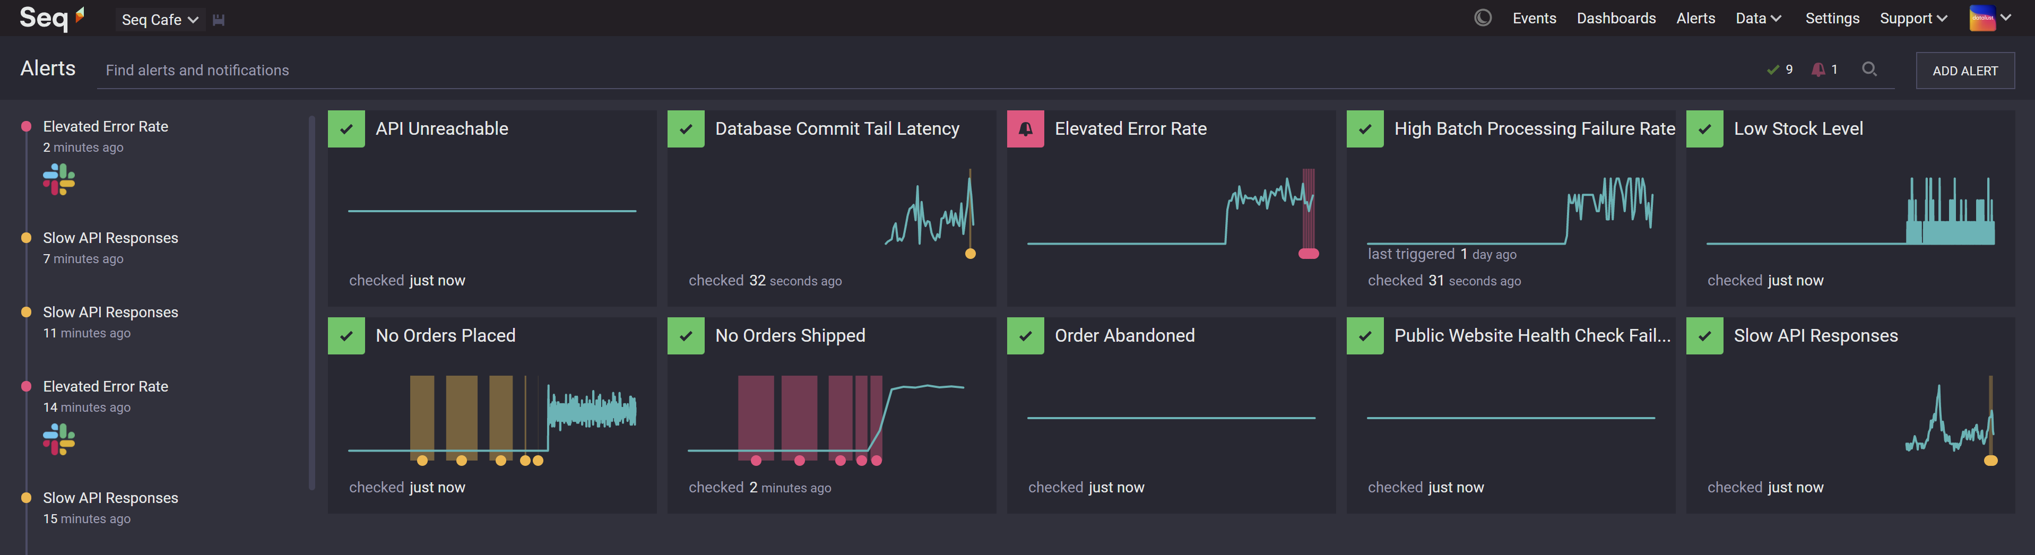Click the High Batch Processing Failure Rate chart

tap(1510, 210)
